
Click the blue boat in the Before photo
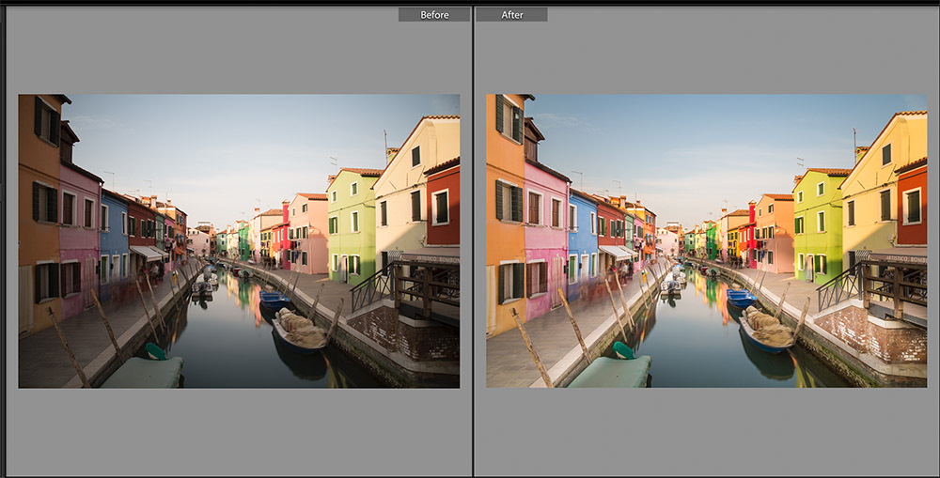coord(274,300)
